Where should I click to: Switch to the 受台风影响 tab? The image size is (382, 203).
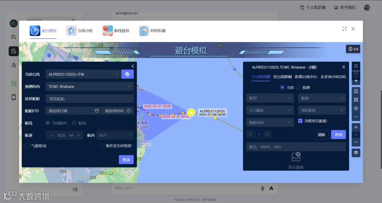point(282,77)
